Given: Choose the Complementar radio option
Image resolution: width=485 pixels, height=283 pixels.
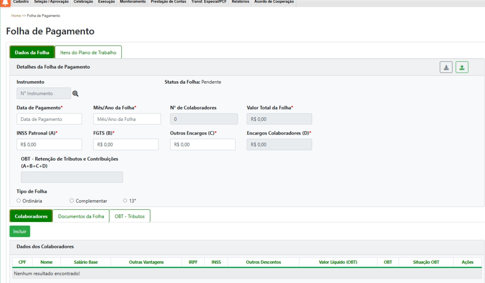Looking at the screenshot, I should point(72,201).
